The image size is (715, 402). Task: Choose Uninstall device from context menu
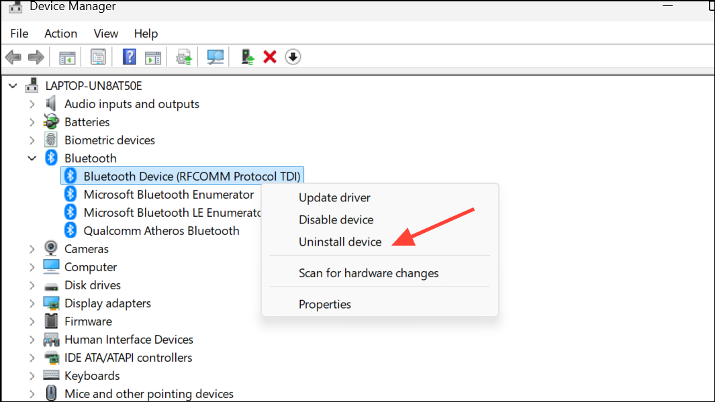340,242
